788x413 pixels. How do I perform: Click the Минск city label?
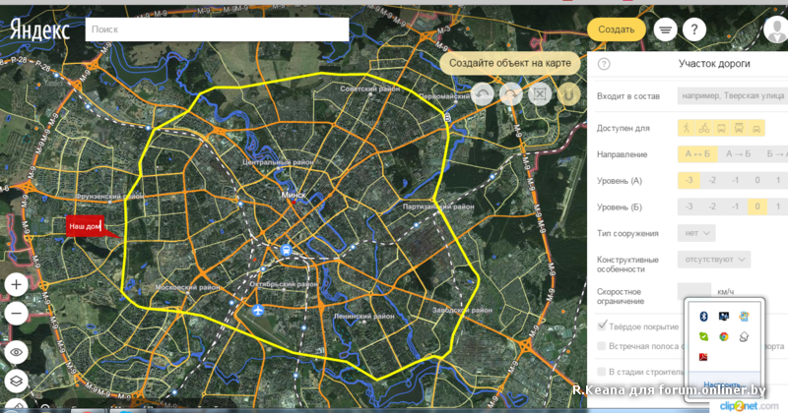pyautogui.click(x=294, y=195)
